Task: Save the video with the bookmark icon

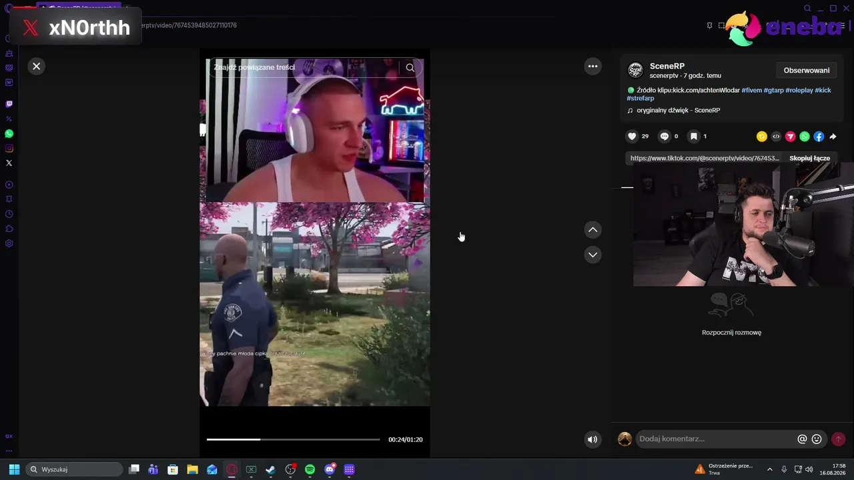Action: pos(694,136)
